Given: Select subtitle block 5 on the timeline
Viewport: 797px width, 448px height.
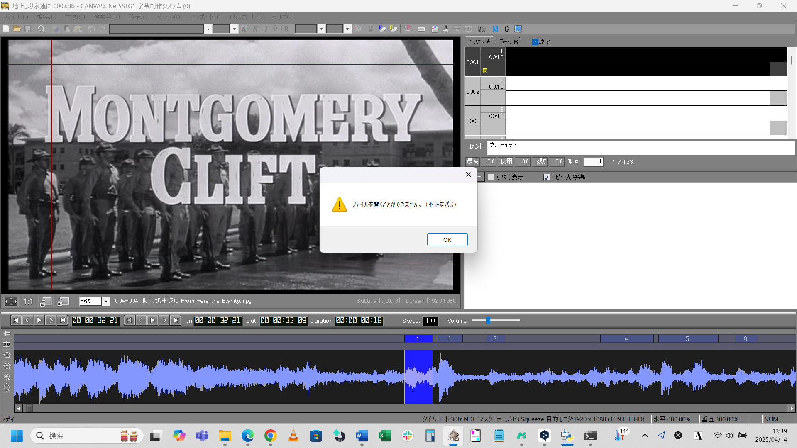Looking at the screenshot, I should click(688, 339).
